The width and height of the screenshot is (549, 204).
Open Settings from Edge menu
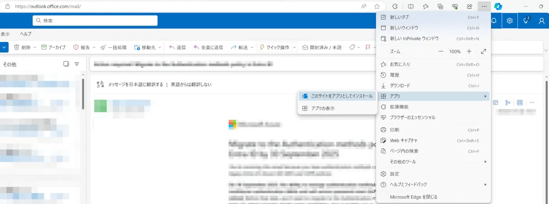pos(433,174)
